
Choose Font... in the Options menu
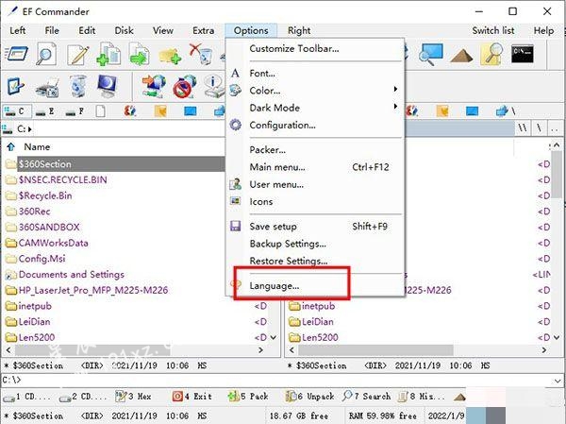coord(315,74)
